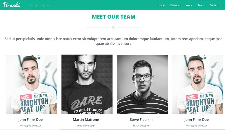Click the rightmost Managing Director label
The image size is (225, 130).
(196, 125)
